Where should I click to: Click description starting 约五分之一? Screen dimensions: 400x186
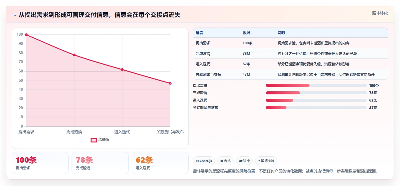[x=317, y=54]
